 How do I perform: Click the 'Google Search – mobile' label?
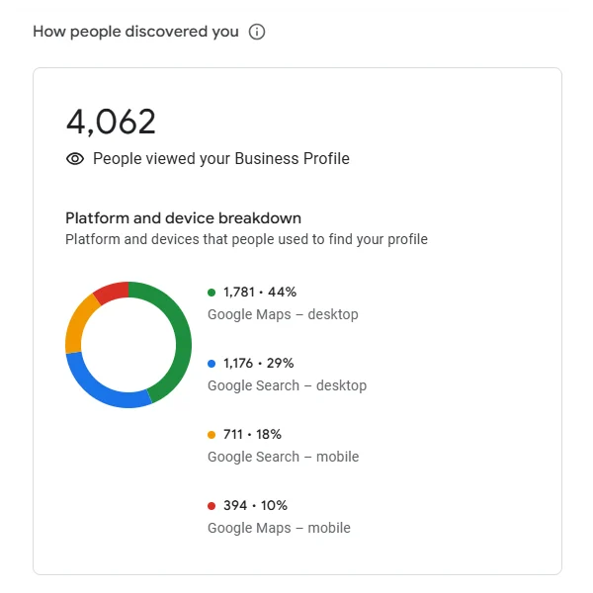point(283,457)
